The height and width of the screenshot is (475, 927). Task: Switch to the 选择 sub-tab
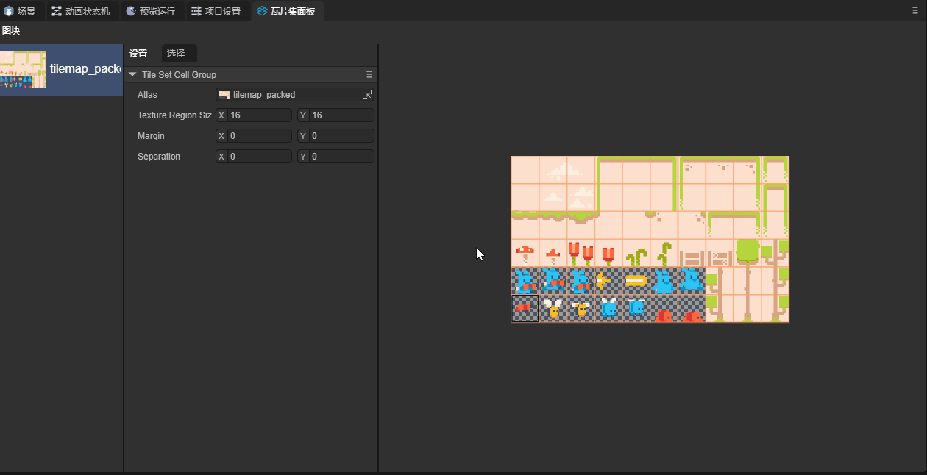coord(176,54)
